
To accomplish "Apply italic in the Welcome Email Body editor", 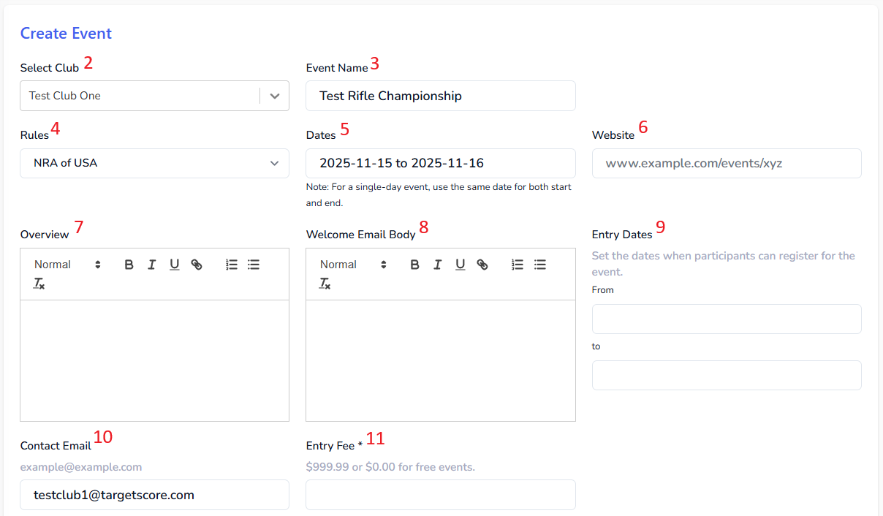I will [438, 265].
